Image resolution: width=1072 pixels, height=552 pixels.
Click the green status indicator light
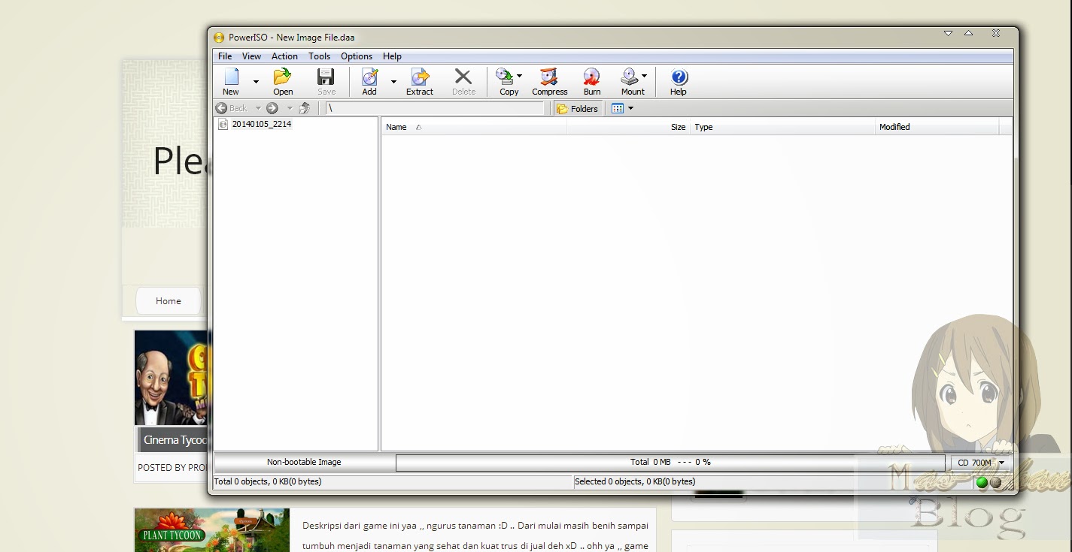[982, 482]
